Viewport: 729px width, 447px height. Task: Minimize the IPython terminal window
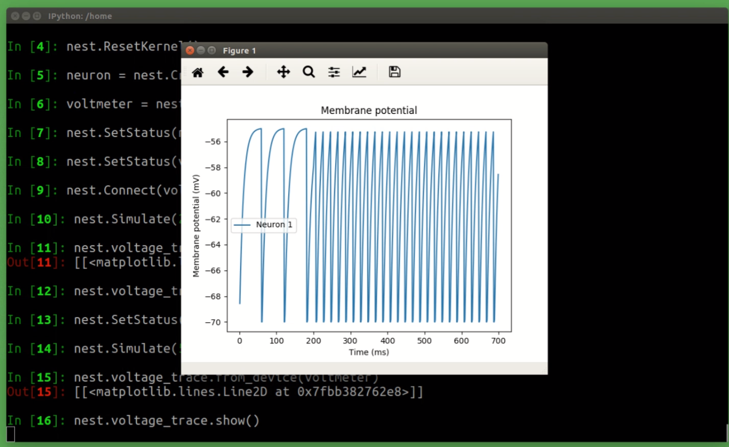(x=26, y=16)
